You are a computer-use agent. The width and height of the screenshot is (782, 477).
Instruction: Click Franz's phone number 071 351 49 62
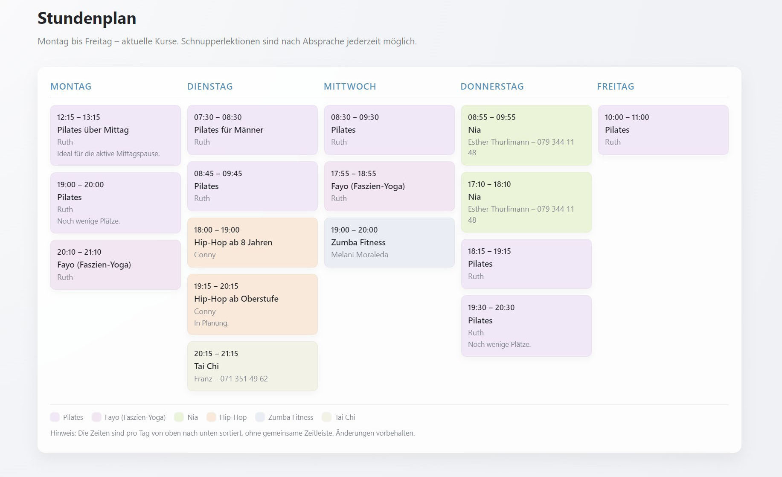click(244, 379)
